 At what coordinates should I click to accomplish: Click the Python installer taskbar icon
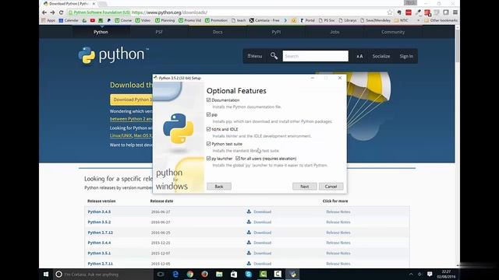pyautogui.click(x=292, y=275)
